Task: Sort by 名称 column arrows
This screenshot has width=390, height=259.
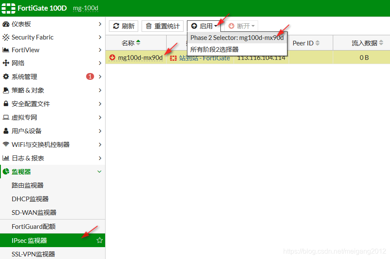Action: 138,42
